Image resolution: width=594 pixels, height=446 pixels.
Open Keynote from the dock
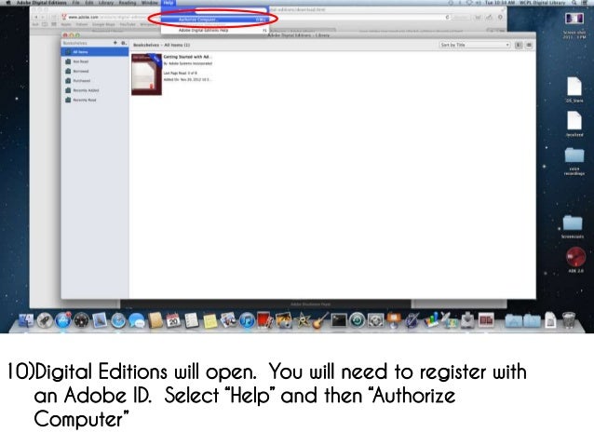394,320
